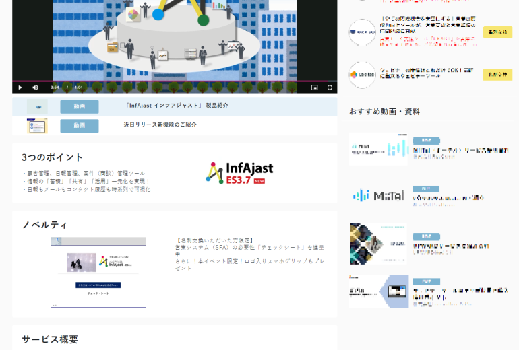
Task: Open the first MiiTel recommended item title
Action: pos(461,150)
